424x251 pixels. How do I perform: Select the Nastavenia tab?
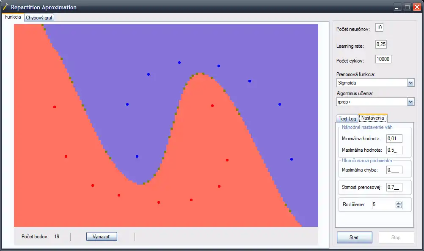pos(373,118)
